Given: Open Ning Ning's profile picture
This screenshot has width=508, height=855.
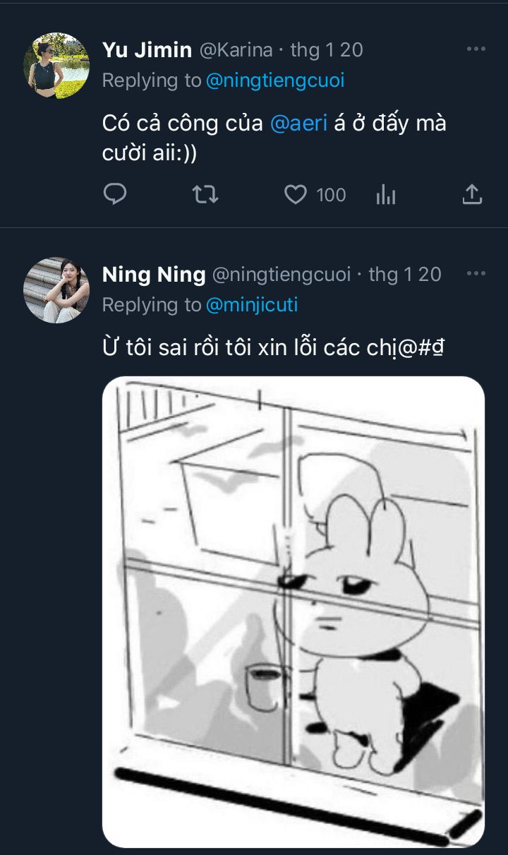Looking at the screenshot, I should click(56, 290).
